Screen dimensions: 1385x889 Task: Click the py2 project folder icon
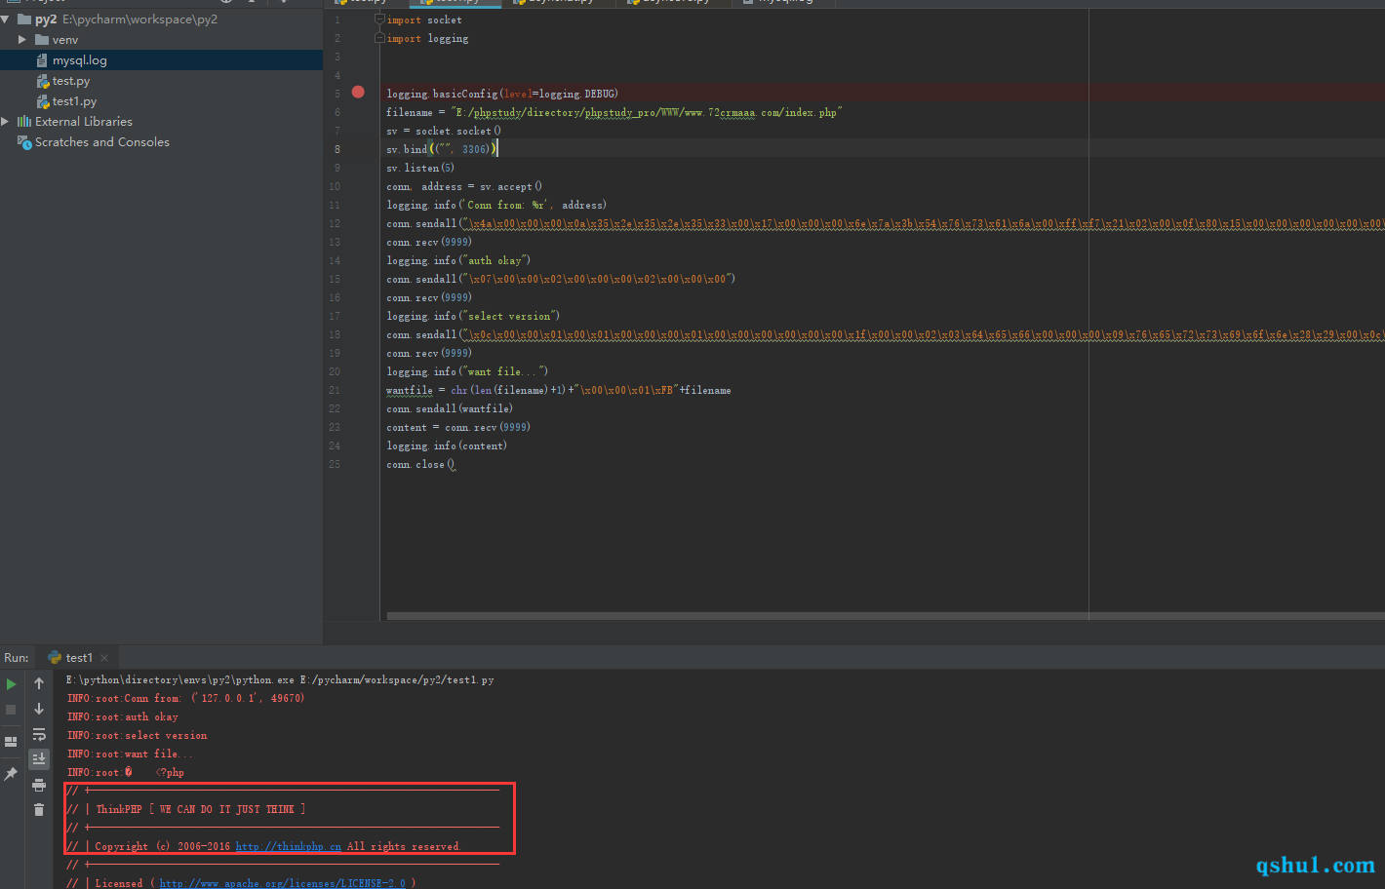(x=24, y=19)
